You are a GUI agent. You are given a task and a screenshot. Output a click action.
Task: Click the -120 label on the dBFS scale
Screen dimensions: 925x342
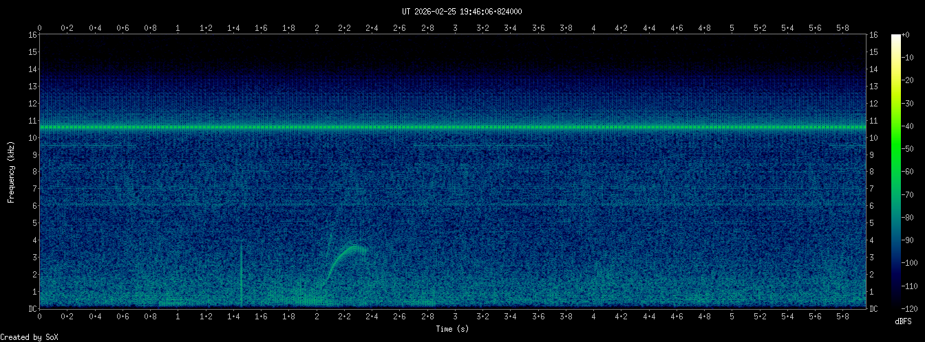915,308
